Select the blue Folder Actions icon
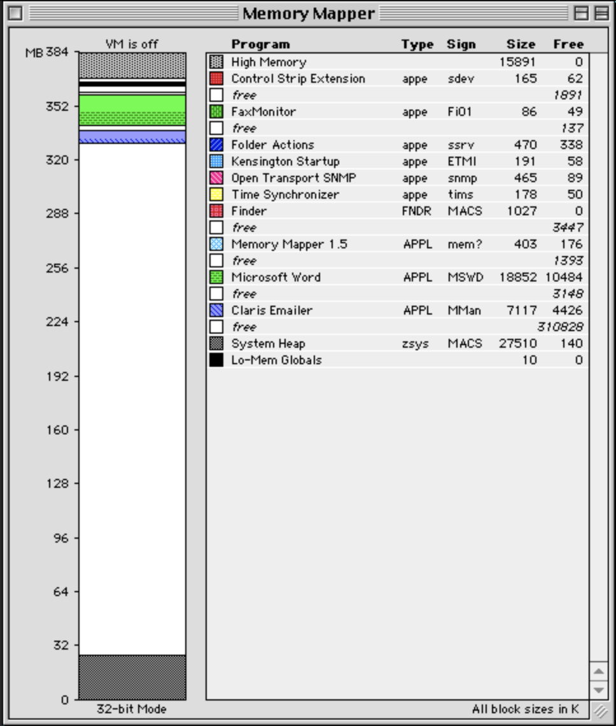 (x=216, y=145)
